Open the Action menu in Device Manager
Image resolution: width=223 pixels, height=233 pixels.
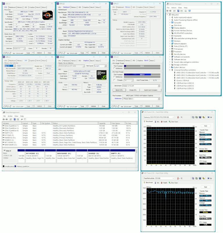click(174, 8)
